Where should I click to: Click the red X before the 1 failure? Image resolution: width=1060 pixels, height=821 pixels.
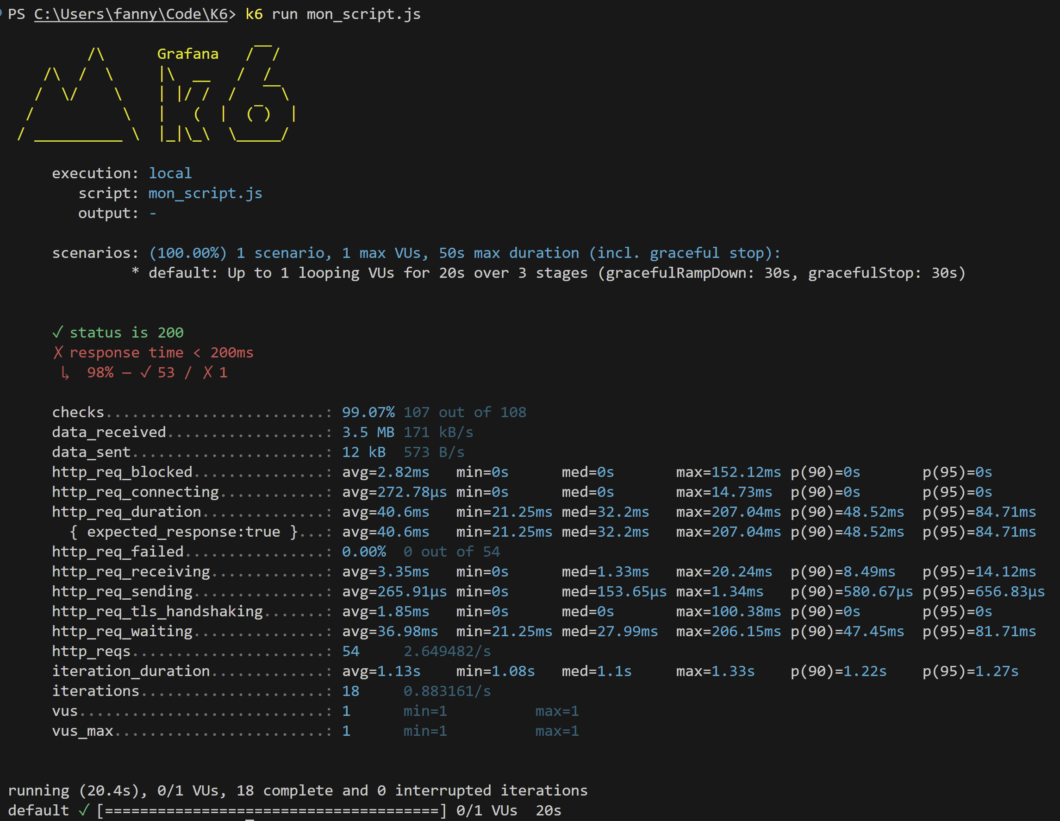tap(208, 372)
